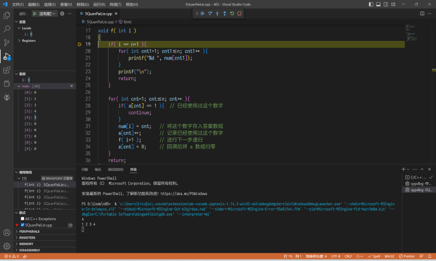Toggle the panel layout icon in title bar
This screenshot has height=261, width=436.
[378, 4]
